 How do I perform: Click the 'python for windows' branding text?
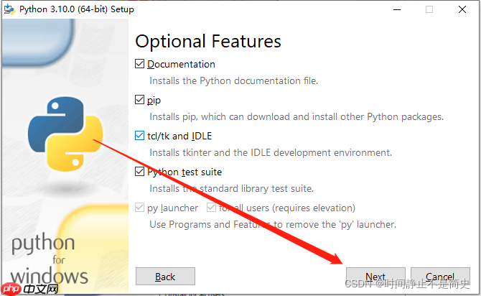(x=49, y=259)
